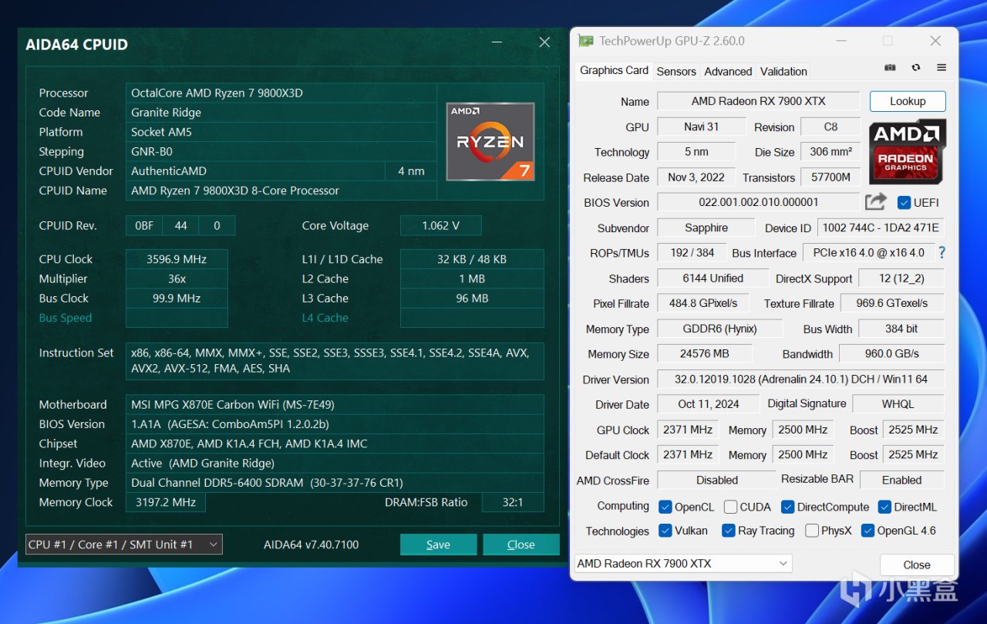Image resolution: width=987 pixels, height=624 pixels.
Task: Click the Close button at GPU-Z bottom
Action: [x=917, y=565]
